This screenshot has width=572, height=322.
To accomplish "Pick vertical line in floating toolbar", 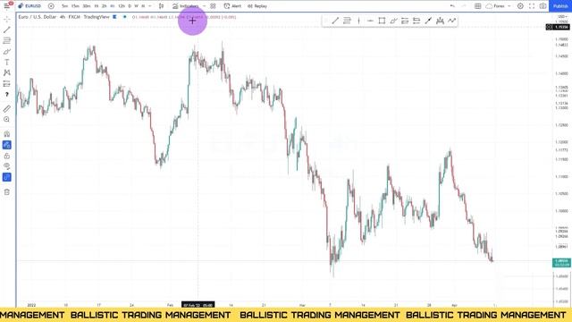I will 358,21.
